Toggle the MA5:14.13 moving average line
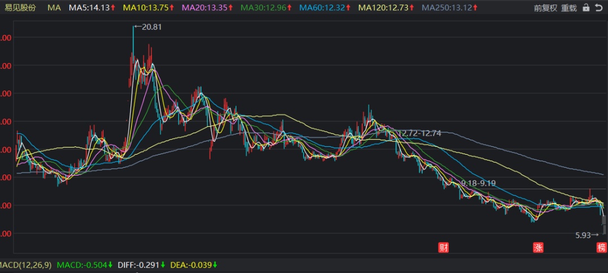The image size is (608, 273). (x=89, y=8)
